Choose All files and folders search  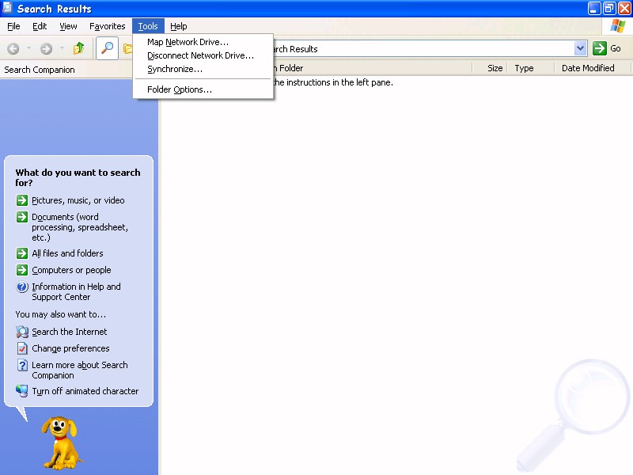tap(67, 253)
